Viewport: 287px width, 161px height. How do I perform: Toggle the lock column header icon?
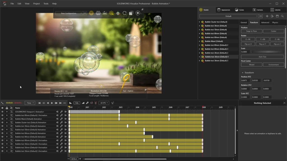pos(7,108)
